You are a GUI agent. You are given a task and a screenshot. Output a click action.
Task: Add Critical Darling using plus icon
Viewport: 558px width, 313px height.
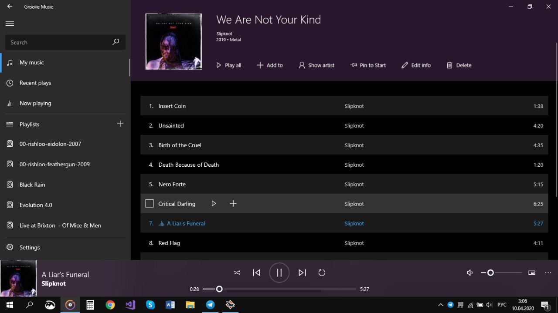pos(233,203)
